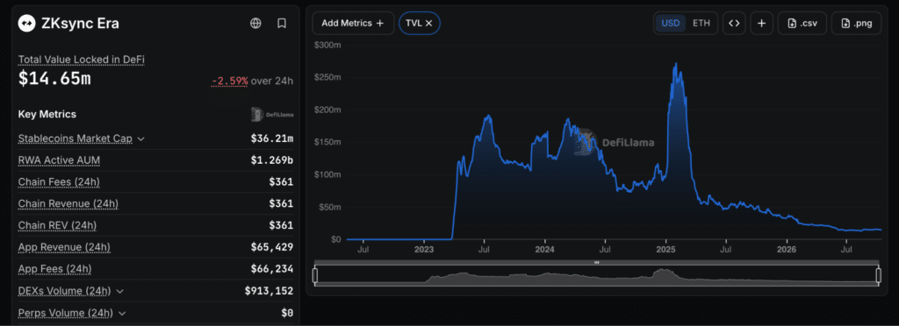Click the Total Value Locked in DeFi label
The image size is (899, 326).
pyautogui.click(x=81, y=59)
